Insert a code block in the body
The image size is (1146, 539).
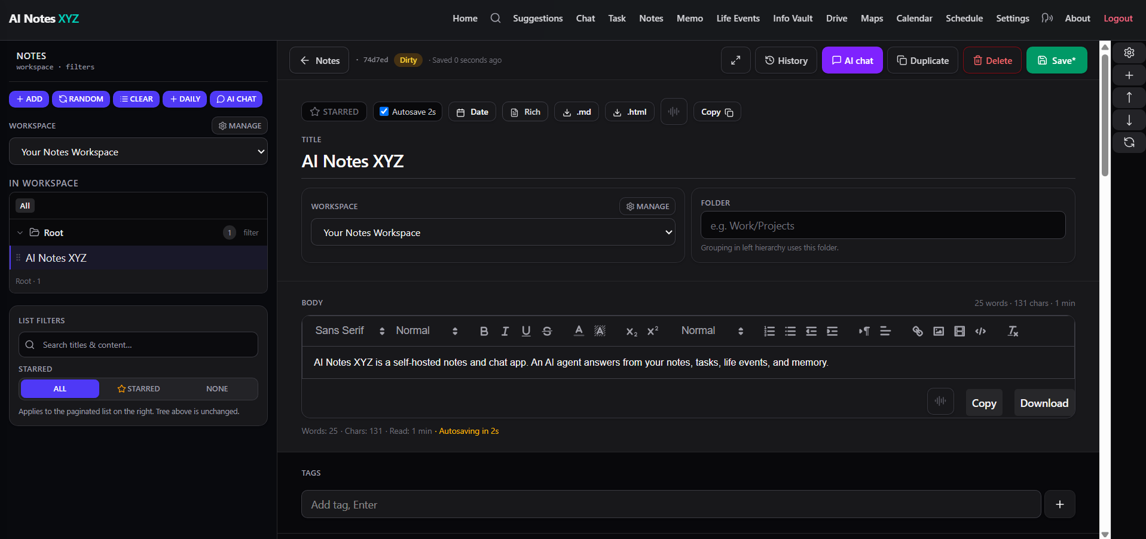[x=980, y=331]
